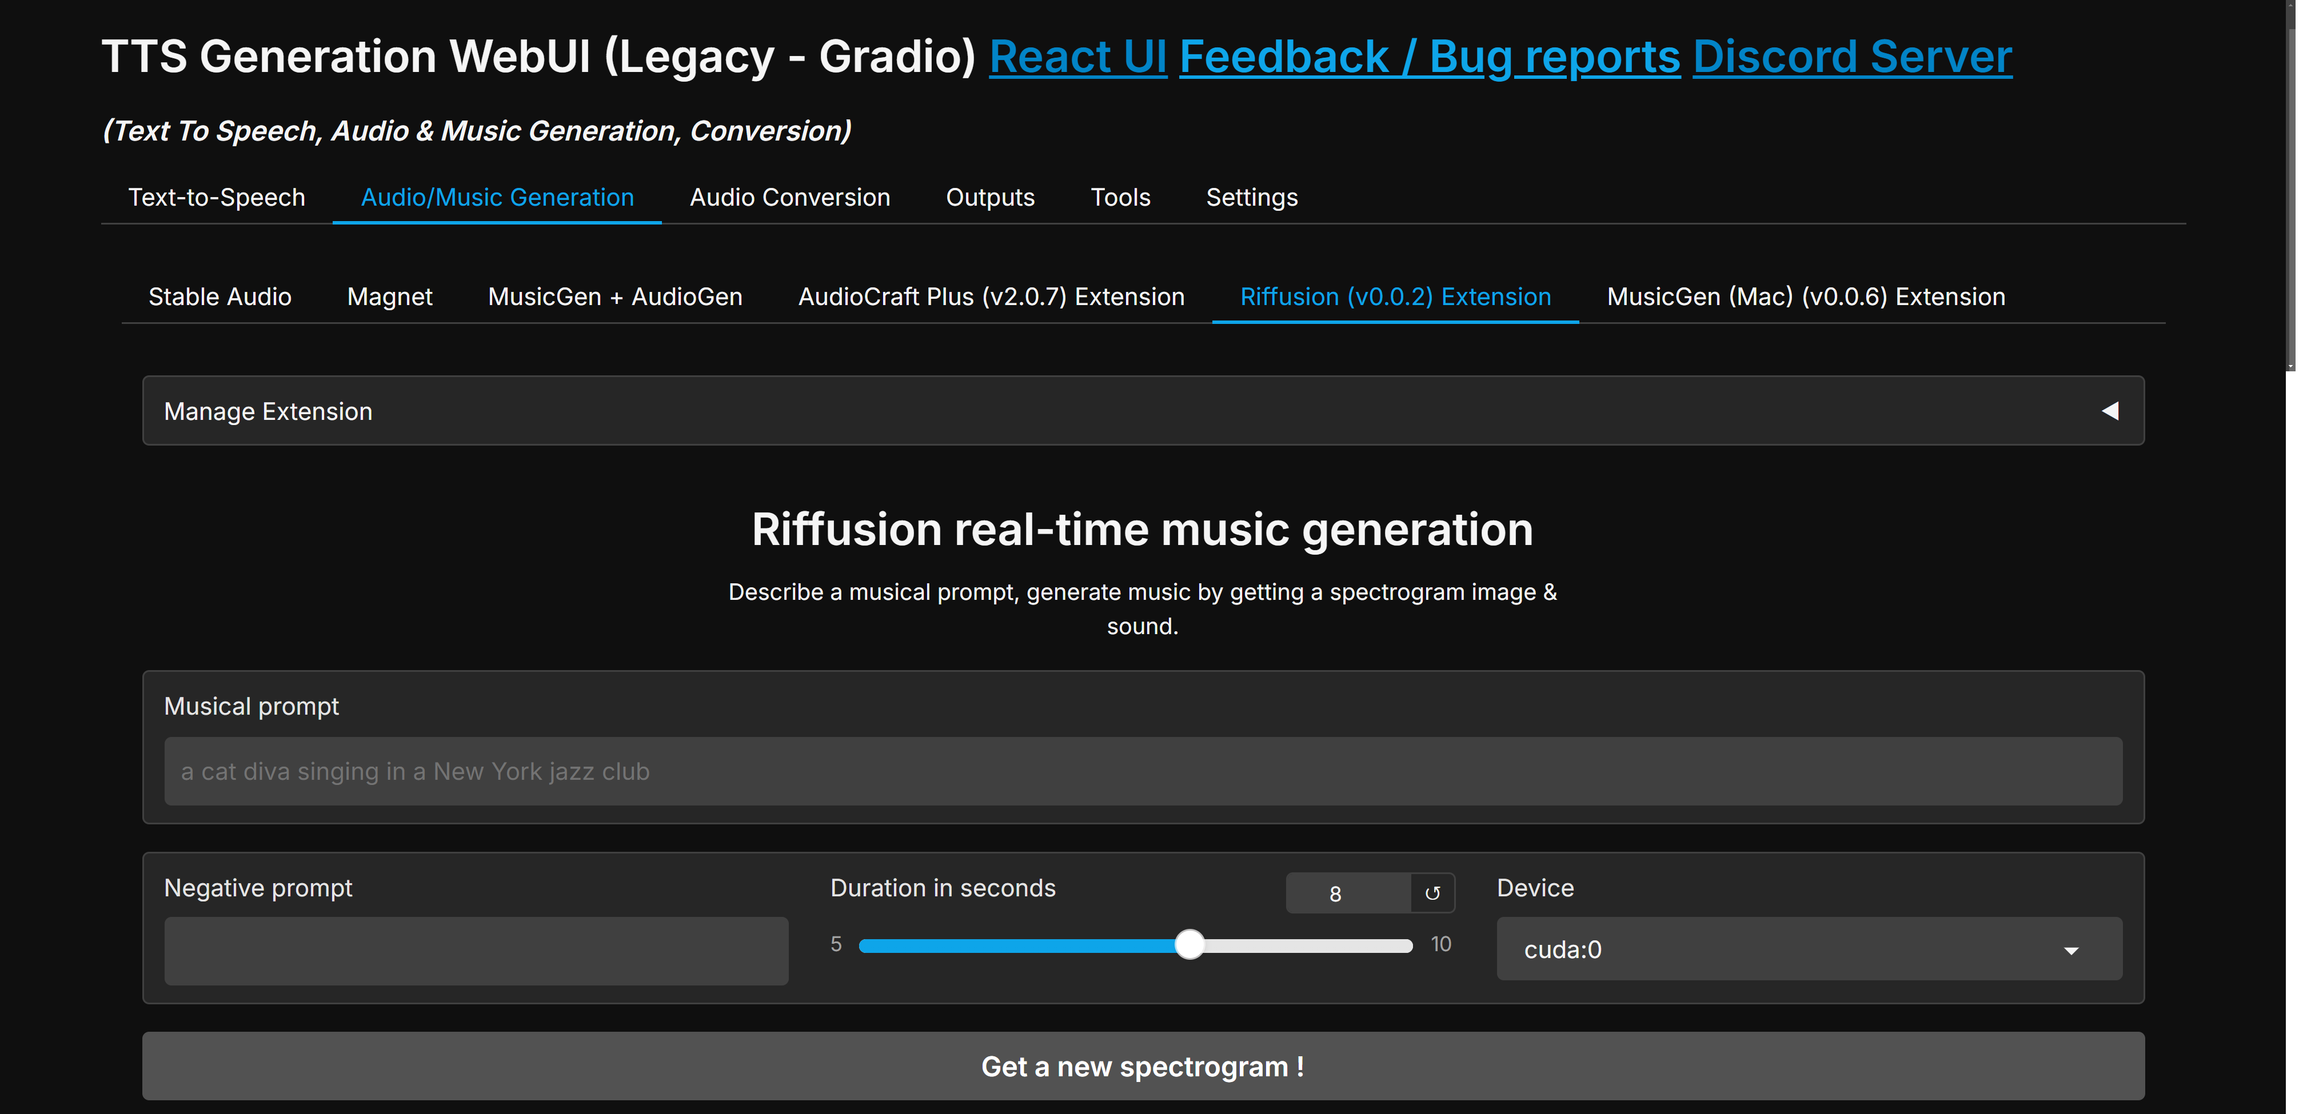Screen dimensions: 2315x1114
Task: Expand the Manage Extension section
Action: [267, 411]
